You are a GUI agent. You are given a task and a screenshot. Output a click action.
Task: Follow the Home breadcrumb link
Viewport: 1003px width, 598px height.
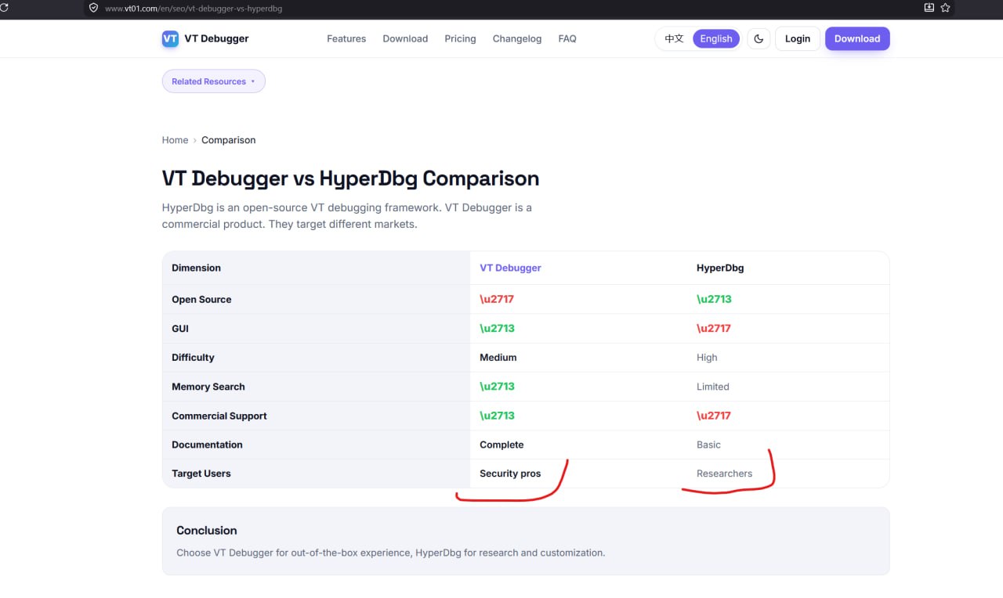coord(175,140)
